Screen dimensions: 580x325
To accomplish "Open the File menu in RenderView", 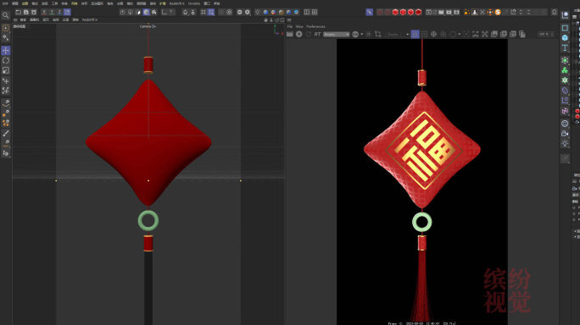I will (x=290, y=26).
